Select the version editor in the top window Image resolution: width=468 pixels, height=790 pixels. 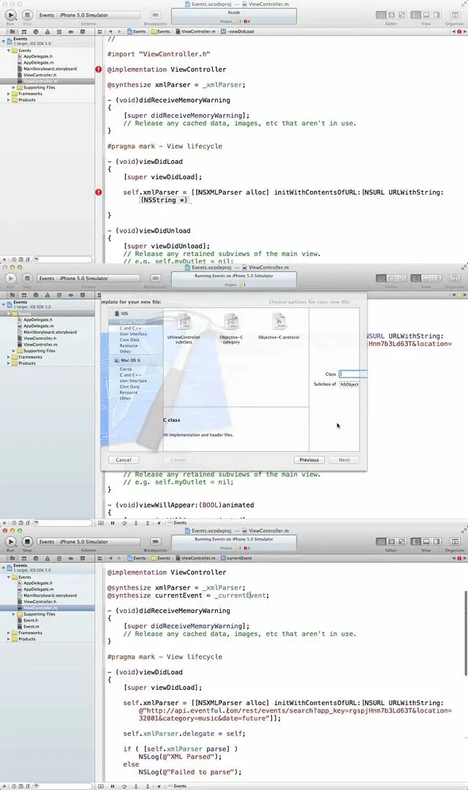click(401, 15)
